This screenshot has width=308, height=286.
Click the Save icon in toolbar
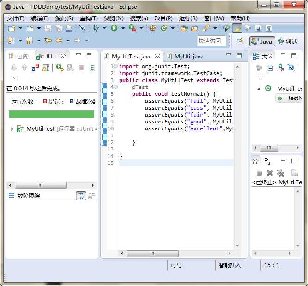48,28
